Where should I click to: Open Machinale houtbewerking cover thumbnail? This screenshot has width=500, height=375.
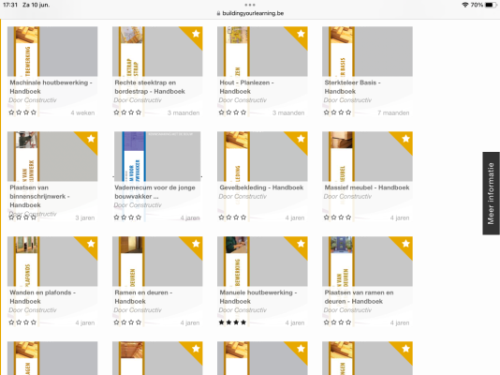pyautogui.click(x=52, y=52)
